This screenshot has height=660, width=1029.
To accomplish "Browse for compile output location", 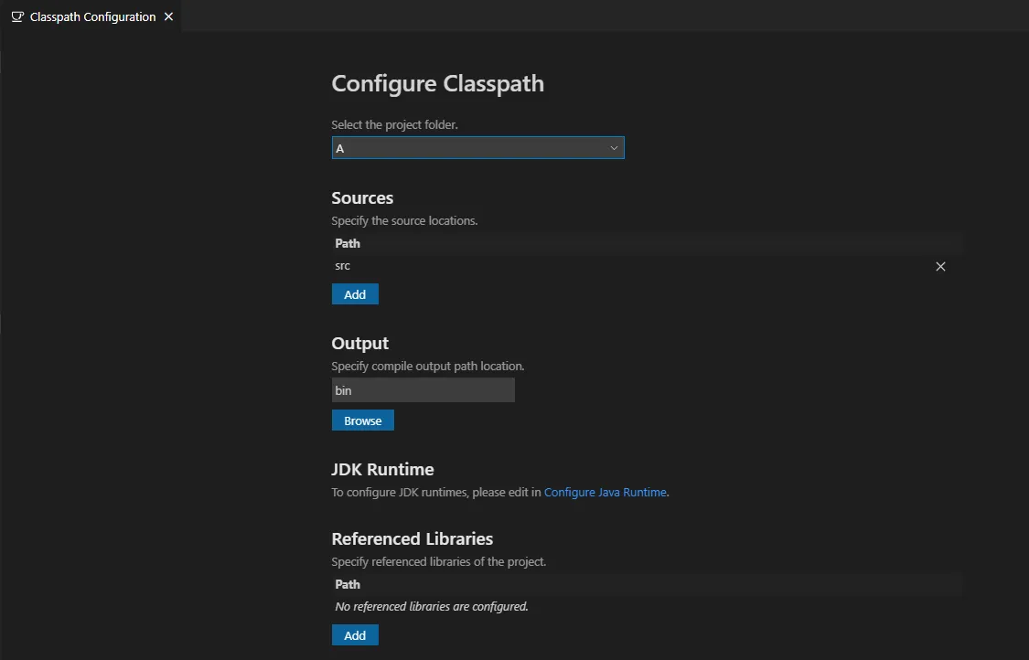I will point(362,420).
